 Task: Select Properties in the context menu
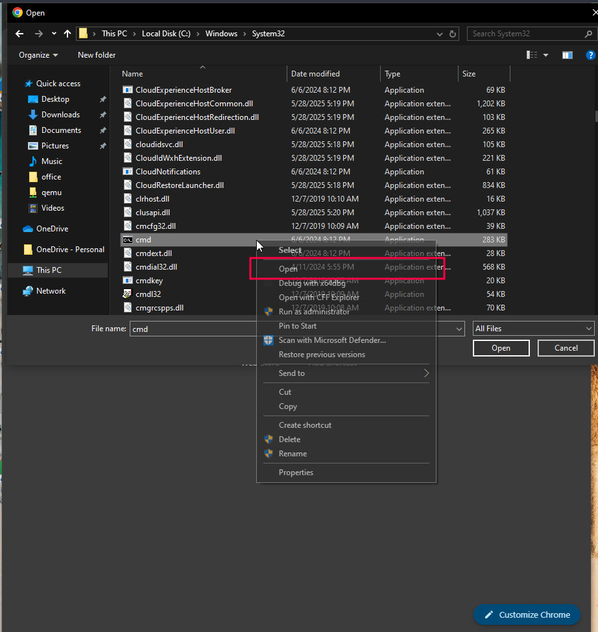tap(296, 473)
